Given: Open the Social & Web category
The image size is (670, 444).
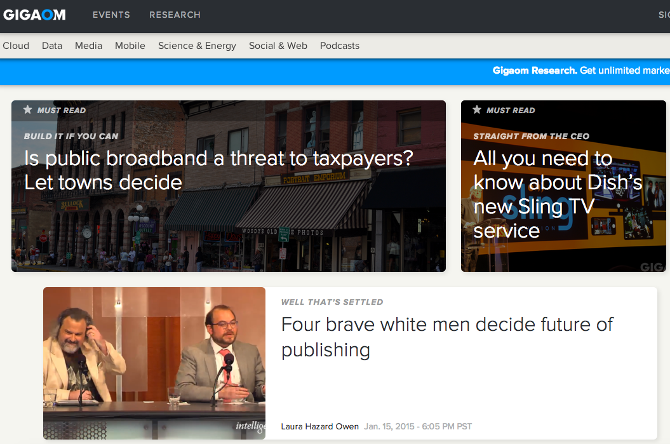Looking at the screenshot, I should click(278, 46).
